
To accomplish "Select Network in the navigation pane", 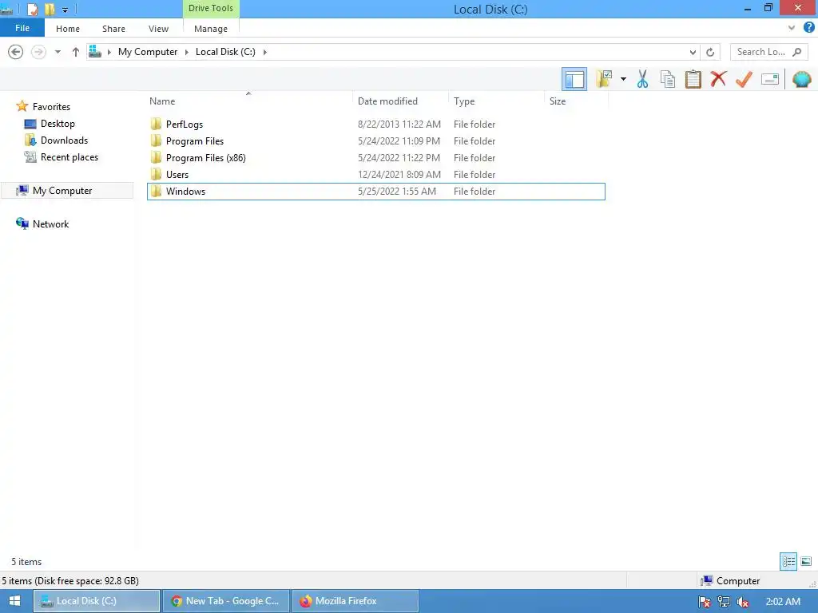I will [50, 223].
